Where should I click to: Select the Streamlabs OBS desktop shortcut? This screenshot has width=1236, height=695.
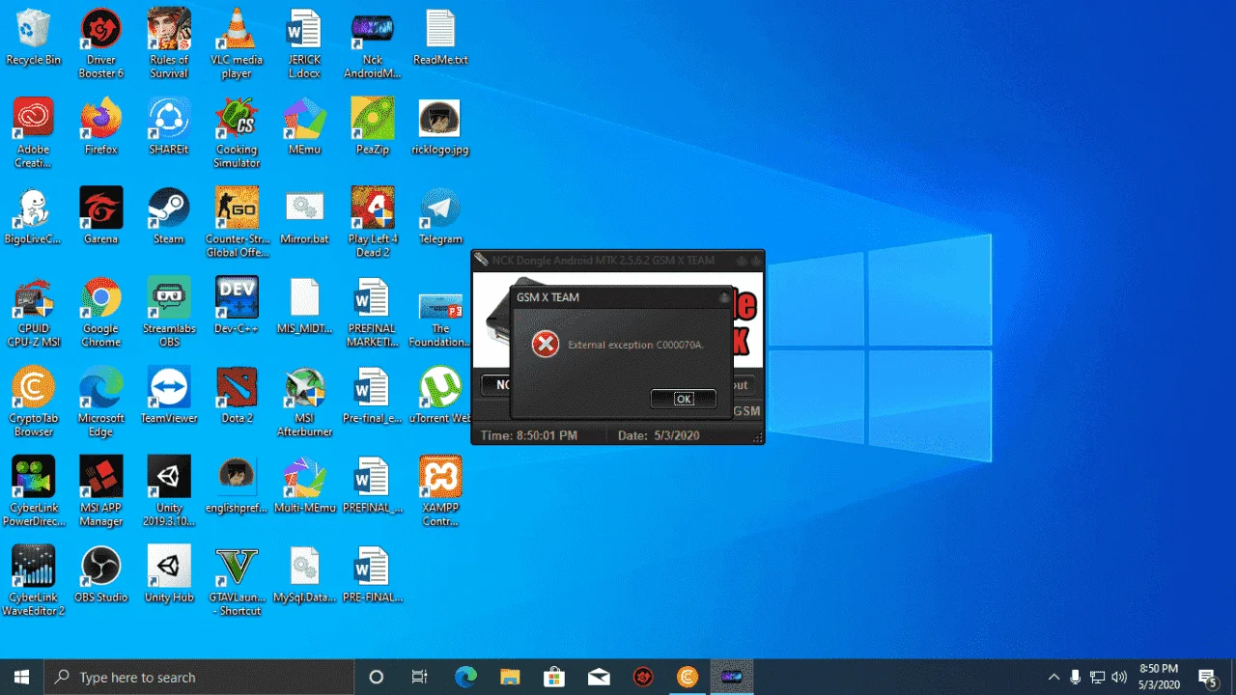point(169,314)
